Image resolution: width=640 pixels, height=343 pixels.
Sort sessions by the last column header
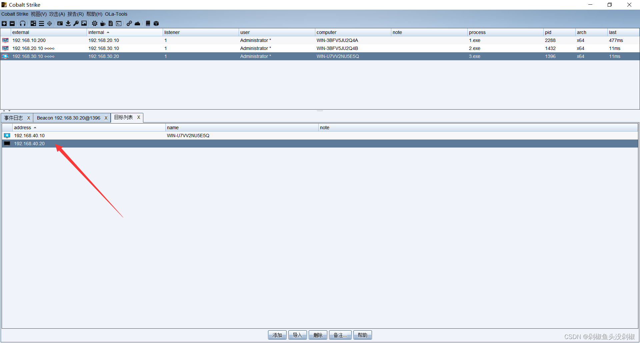pyautogui.click(x=623, y=32)
